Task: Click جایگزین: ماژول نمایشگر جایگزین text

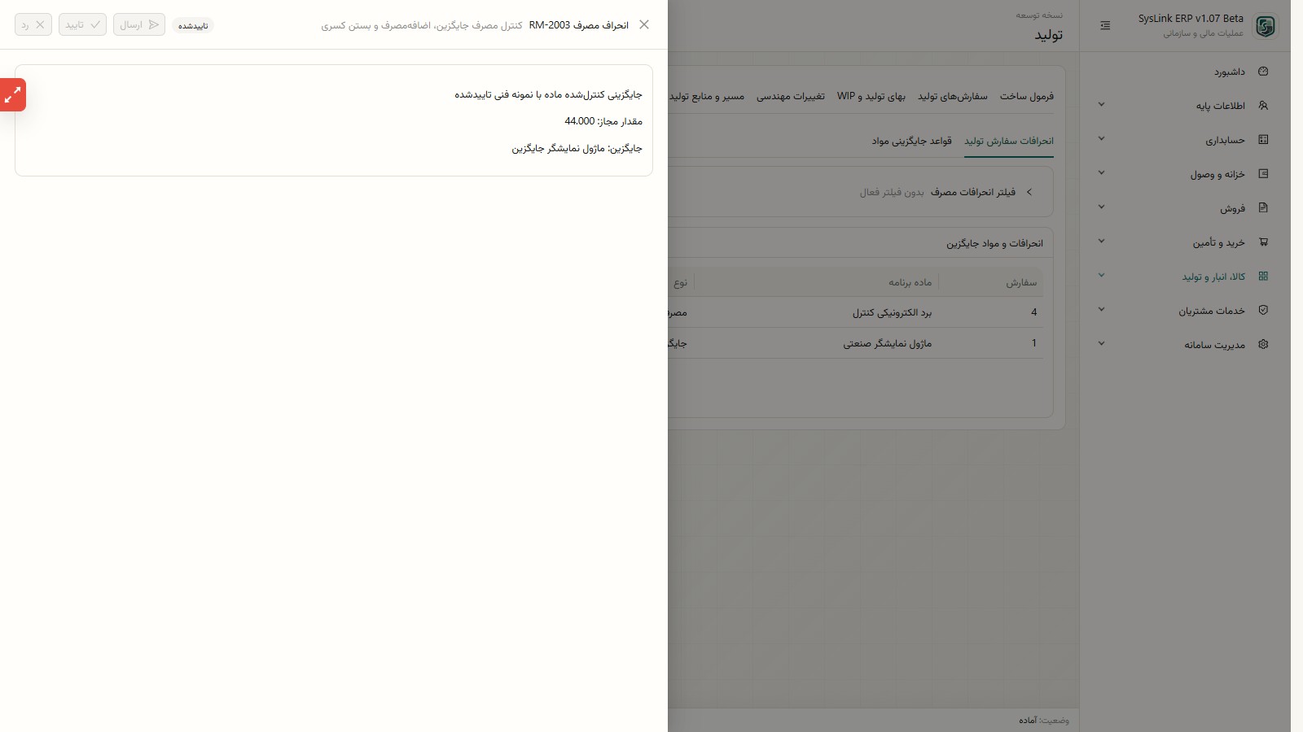Action: pyautogui.click(x=577, y=149)
